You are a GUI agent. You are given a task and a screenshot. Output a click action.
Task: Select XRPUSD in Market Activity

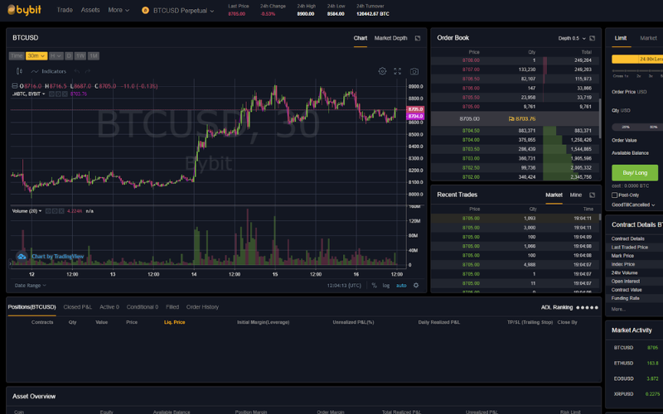point(624,394)
